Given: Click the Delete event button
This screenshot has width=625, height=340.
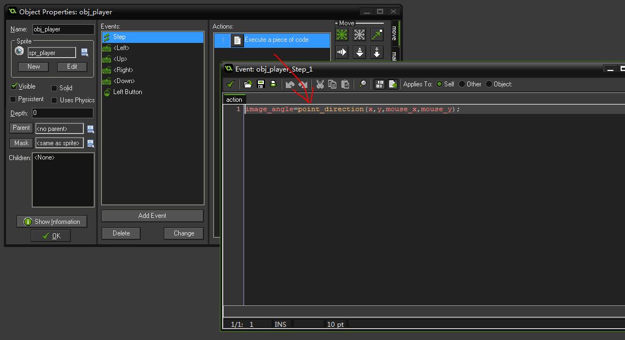Looking at the screenshot, I should click(x=121, y=233).
